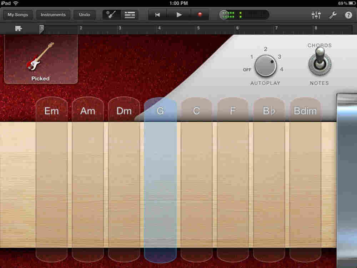Viewport: 357px width, 268px height.
Task: Start playback with Play button
Action: 179,15
